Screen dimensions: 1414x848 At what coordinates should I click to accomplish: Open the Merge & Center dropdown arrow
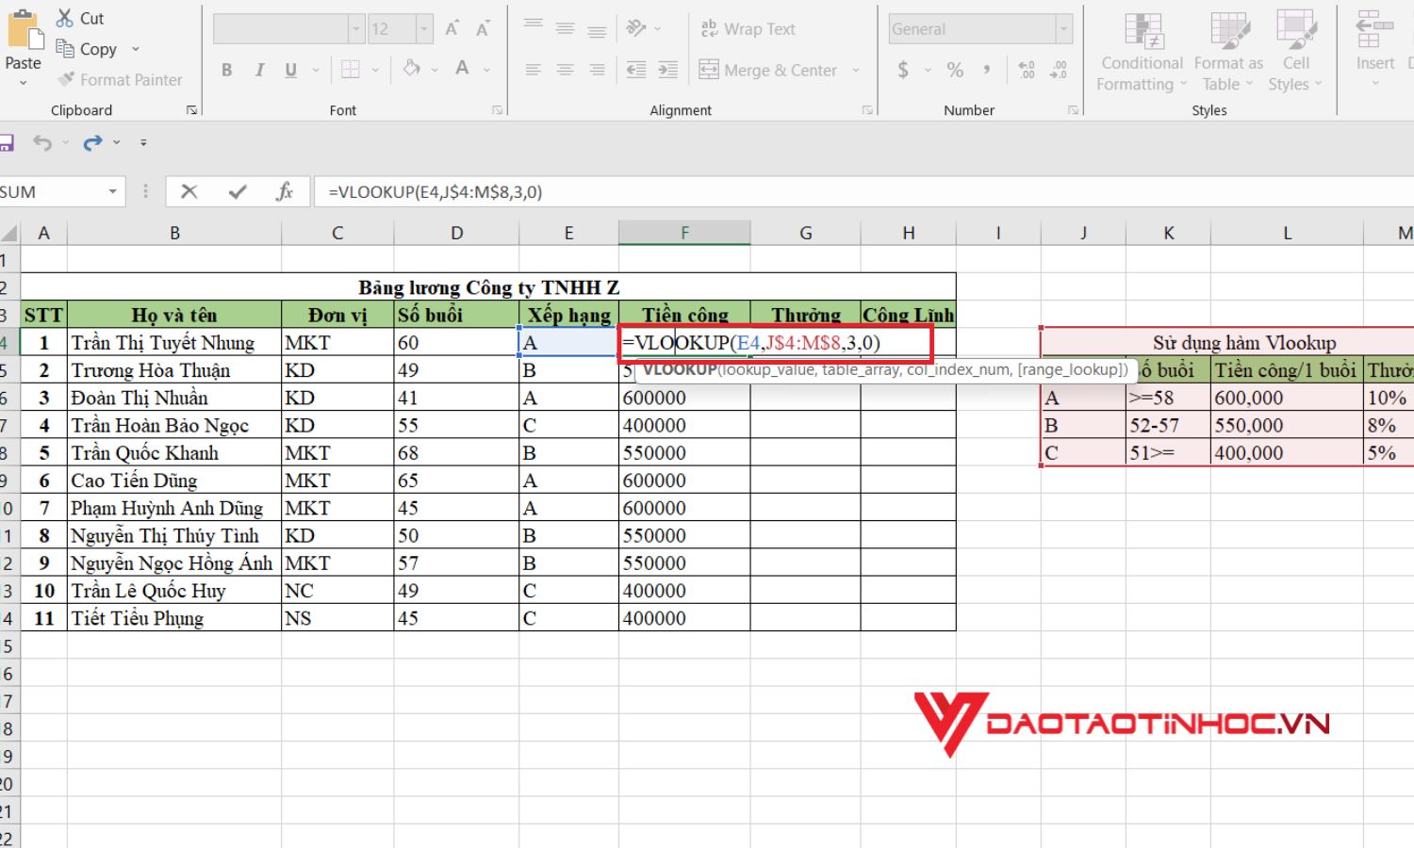click(x=856, y=70)
